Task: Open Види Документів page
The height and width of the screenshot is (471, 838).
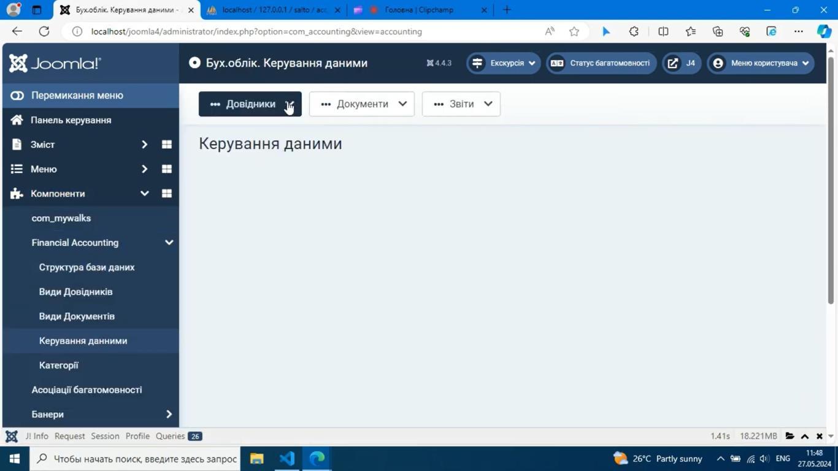Action: coord(77,316)
